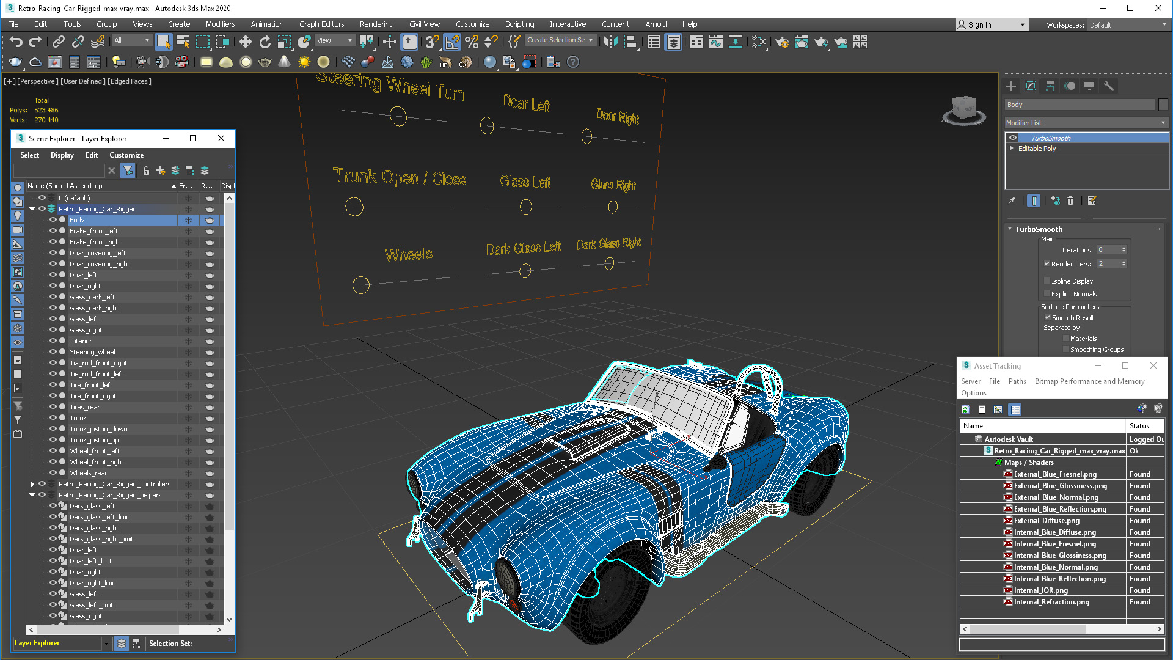
Task: Hide the Trunk object eye icon
Action: pos(53,418)
